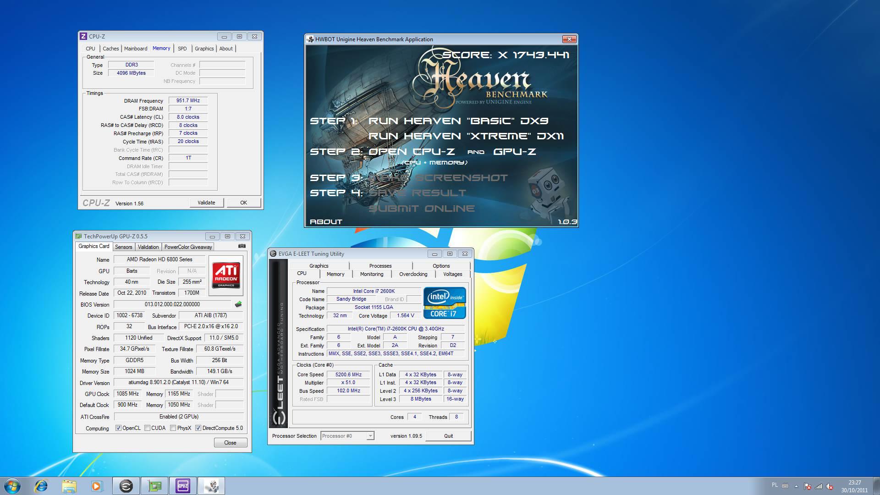Open the Options tab in E-LEET
880x495 pixels.
pos(441,266)
